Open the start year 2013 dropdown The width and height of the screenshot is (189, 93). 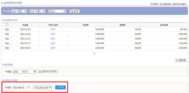[16, 11]
